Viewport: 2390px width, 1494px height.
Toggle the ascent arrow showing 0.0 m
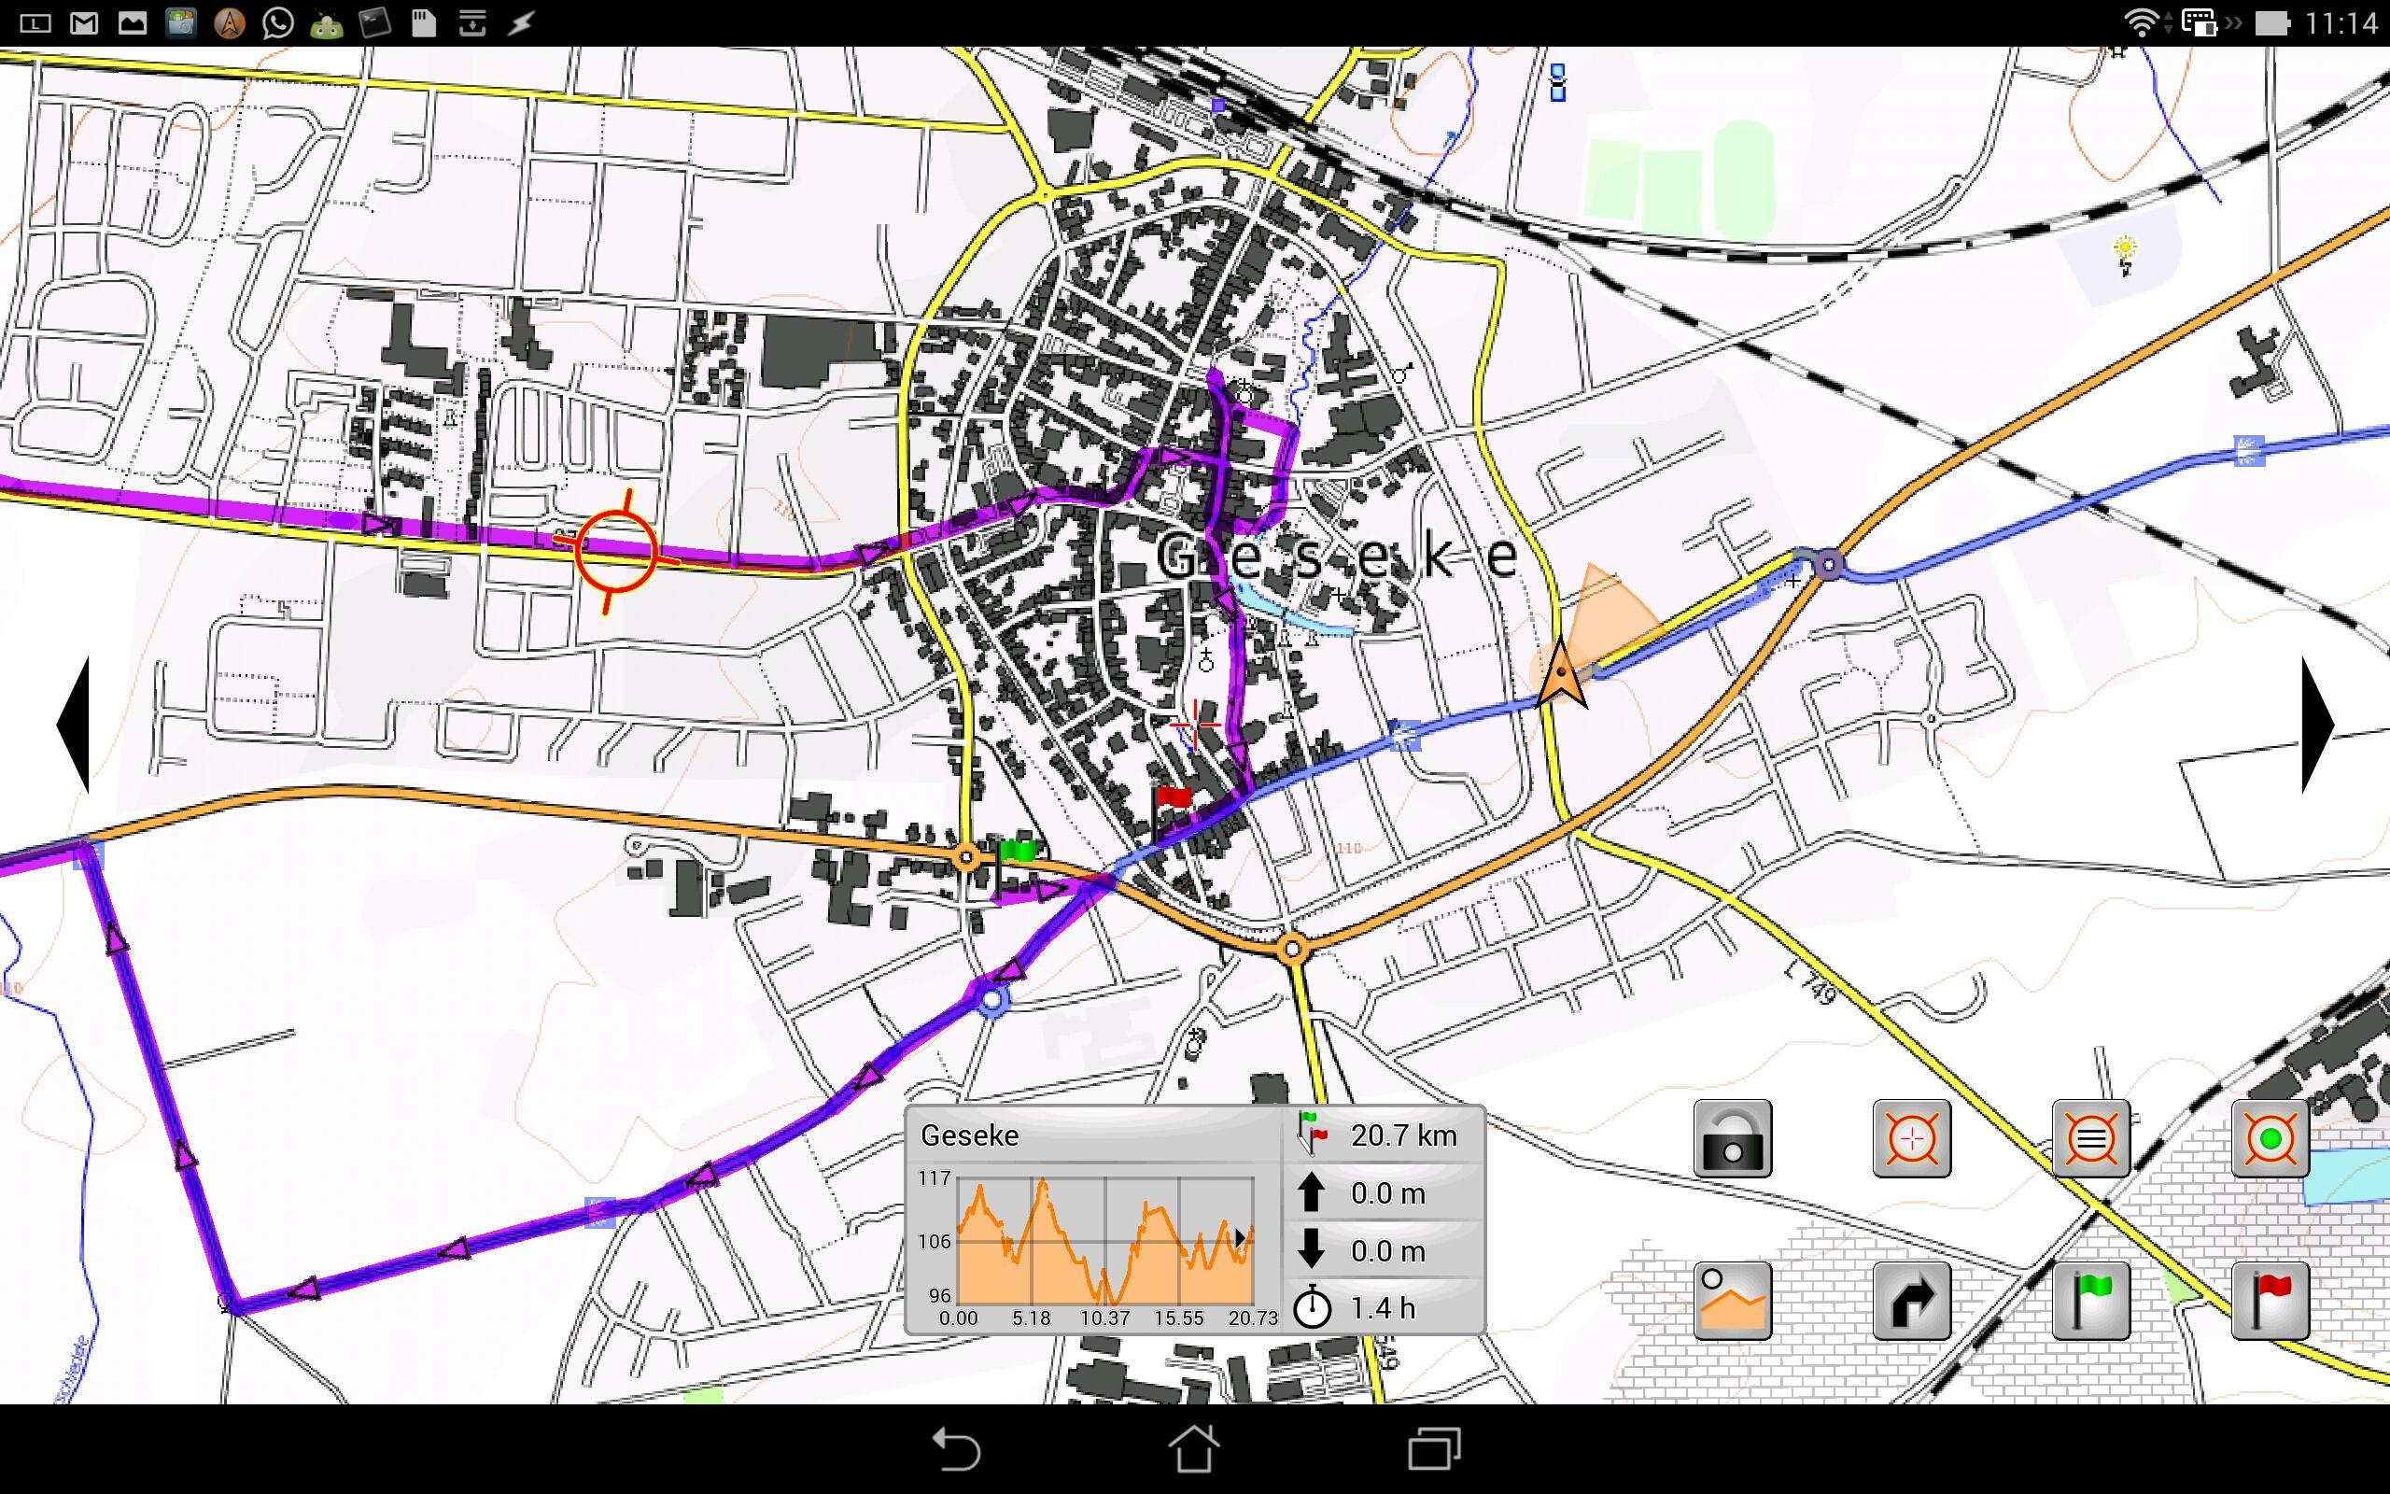1314,1192
